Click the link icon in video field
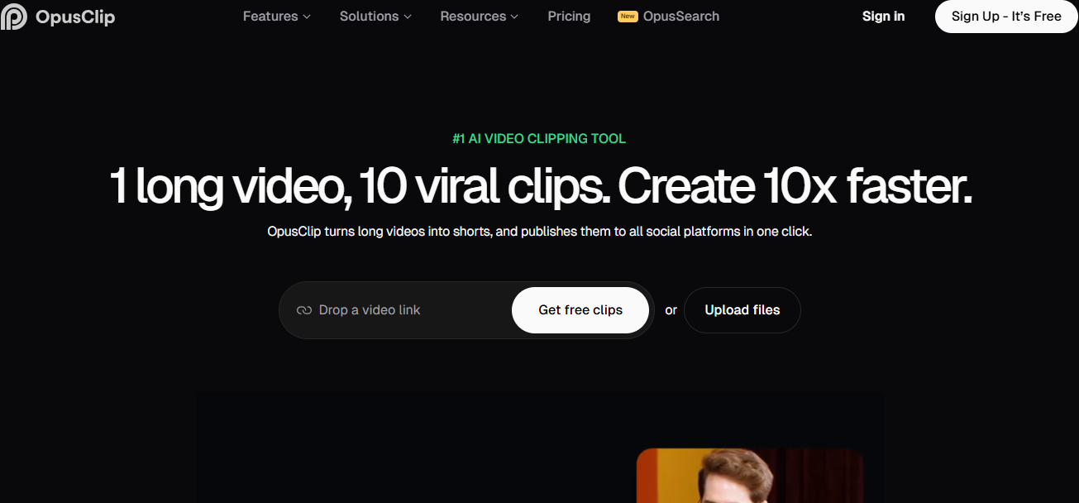Screen dimensions: 1079x503 pos(304,310)
